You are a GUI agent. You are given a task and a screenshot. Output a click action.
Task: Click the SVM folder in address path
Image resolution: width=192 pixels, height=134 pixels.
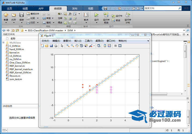click(70, 30)
